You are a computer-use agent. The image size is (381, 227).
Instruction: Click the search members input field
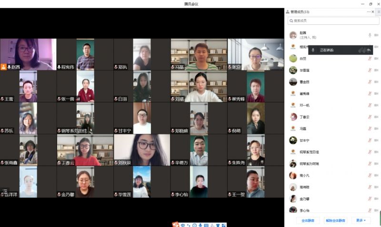[x=333, y=21]
